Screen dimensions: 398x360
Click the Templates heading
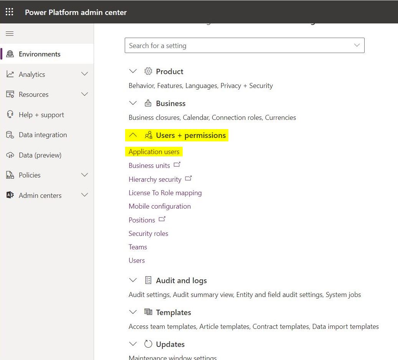(x=173, y=312)
